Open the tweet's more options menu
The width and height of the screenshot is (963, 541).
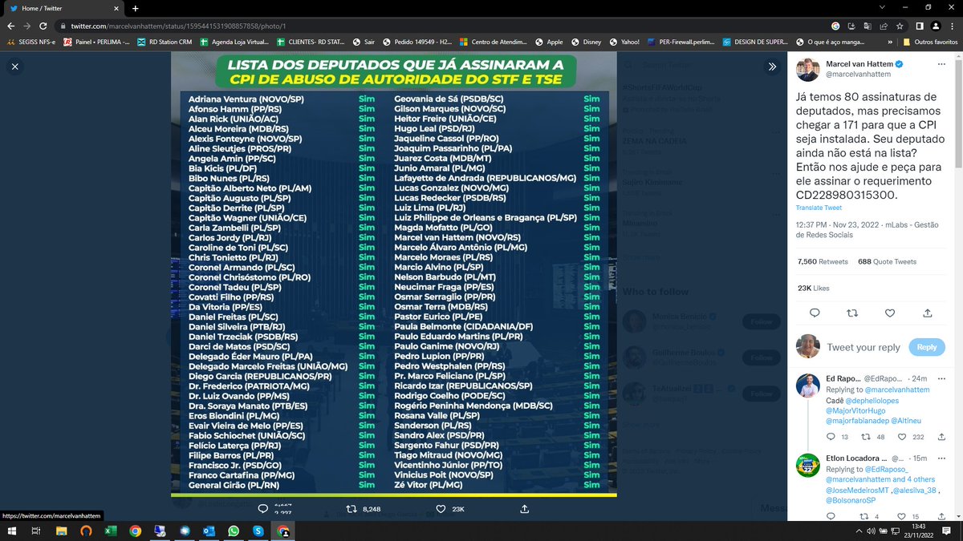point(942,64)
